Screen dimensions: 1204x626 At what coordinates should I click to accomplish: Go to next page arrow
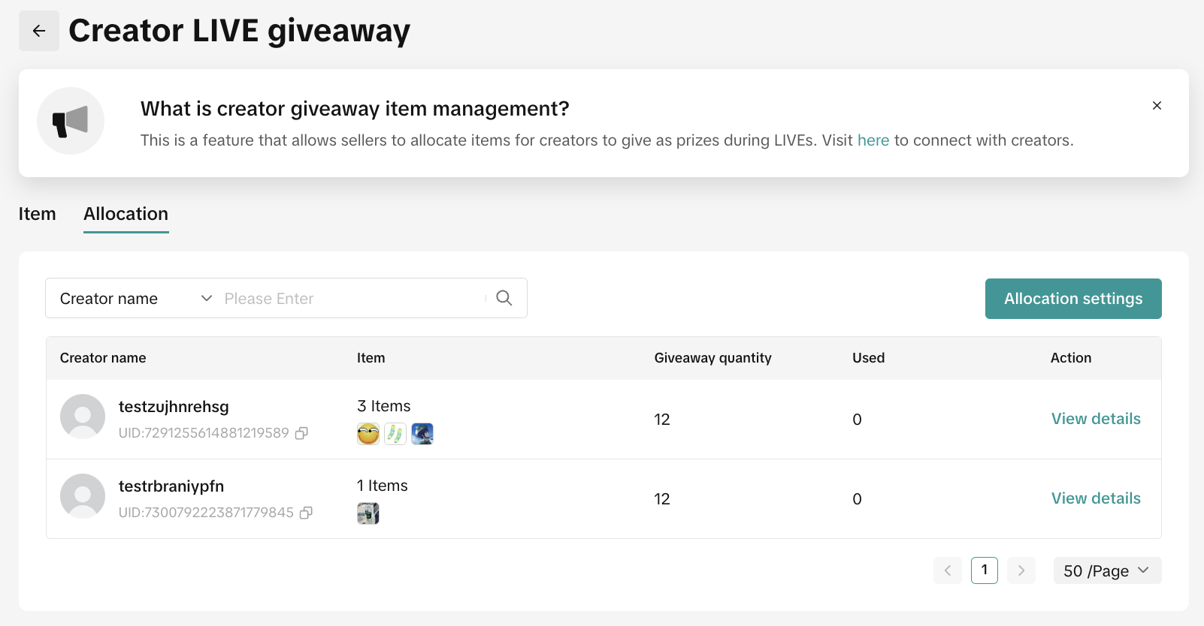point(1021,570)
